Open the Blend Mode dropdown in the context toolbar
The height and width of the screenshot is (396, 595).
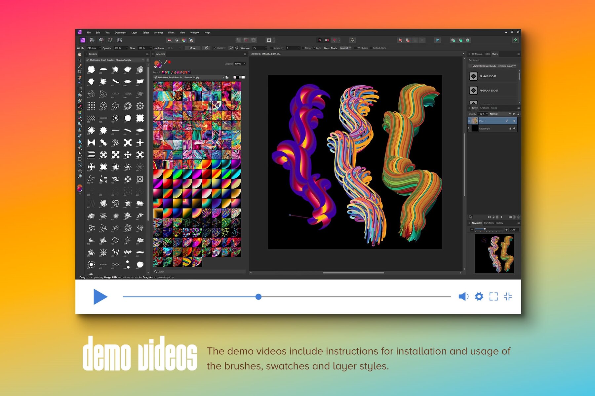[x=345, y=48]
